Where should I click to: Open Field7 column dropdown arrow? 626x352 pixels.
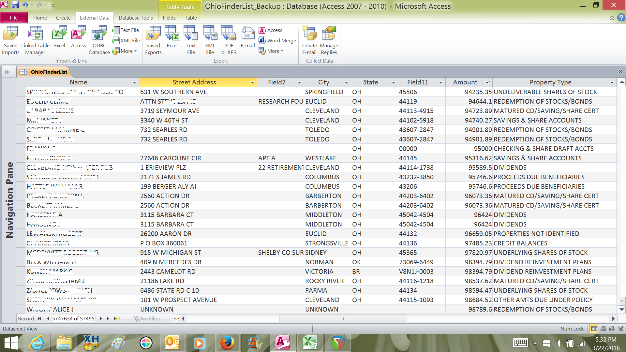pyautogui.click(x=299, y=82)
